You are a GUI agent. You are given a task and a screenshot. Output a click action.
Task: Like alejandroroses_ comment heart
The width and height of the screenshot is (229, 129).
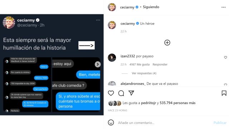tap(225, 85)
